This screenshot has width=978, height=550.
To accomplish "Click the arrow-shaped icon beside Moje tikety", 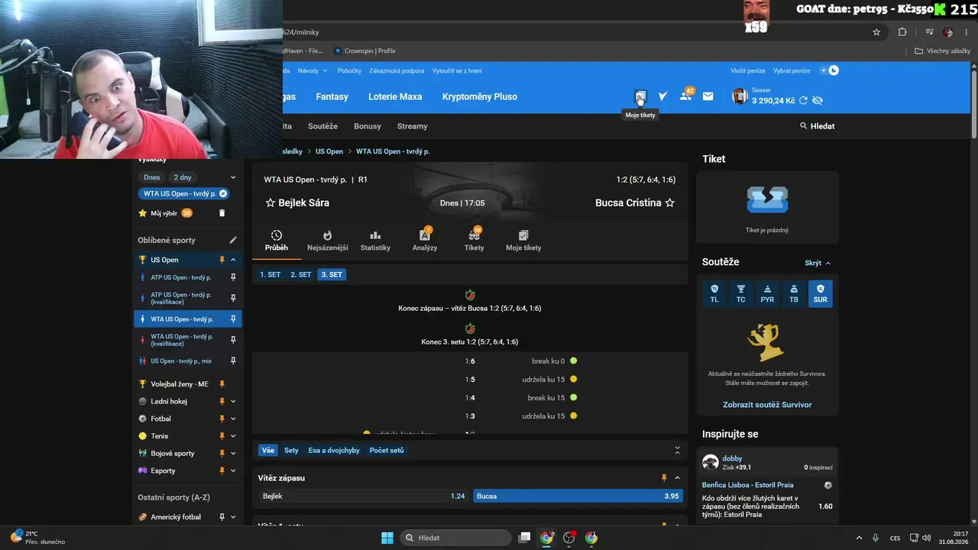I will (662, 96).
